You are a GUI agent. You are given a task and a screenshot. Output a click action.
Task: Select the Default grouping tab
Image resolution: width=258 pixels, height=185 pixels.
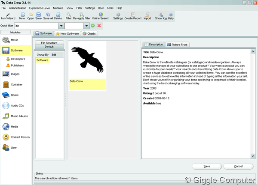(x=49, y=47)
